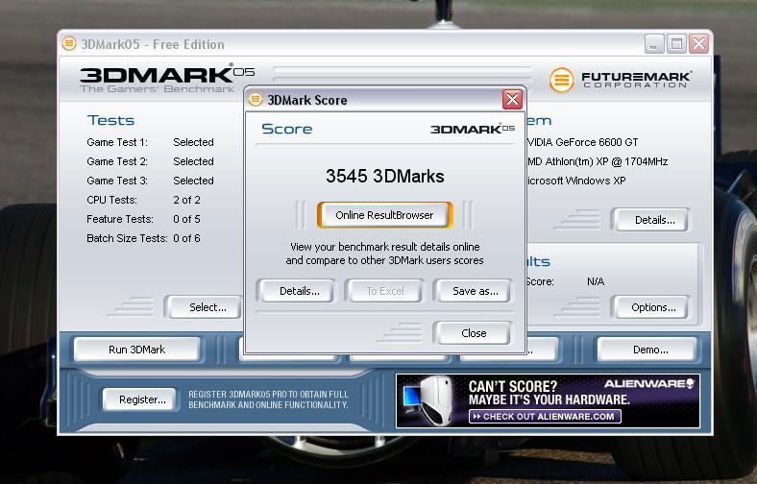The width and height of the screenshot is (757, 484).
Task: Close the 3DMark Score dialog via the red X
Action: 512,100
